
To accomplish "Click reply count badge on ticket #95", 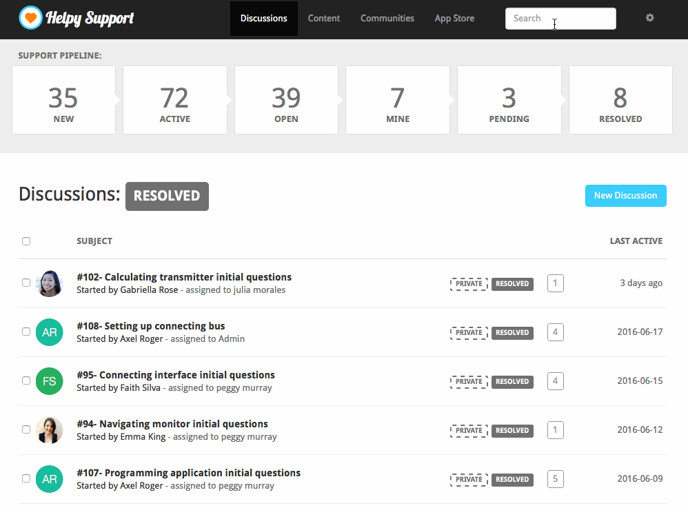I will pos(556,380).
